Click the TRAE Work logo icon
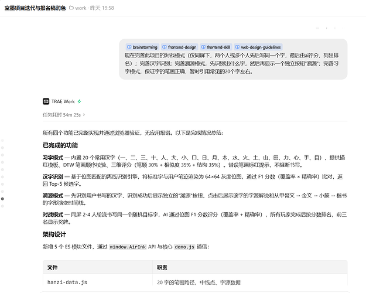The image size is (366, 293). [46, 101]
